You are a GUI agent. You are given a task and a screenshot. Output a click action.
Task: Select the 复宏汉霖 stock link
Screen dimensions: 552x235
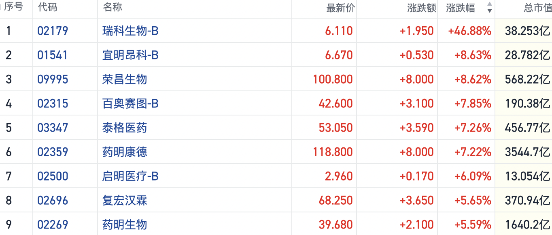[x=125, y=200]
